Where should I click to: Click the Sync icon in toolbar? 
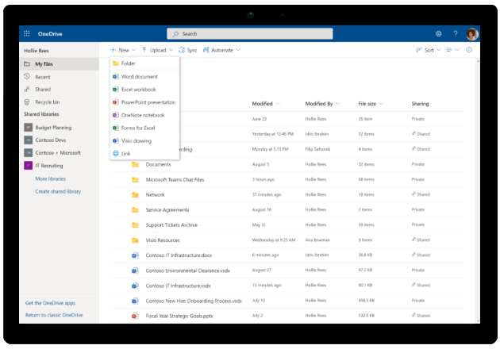click(182, 50)
